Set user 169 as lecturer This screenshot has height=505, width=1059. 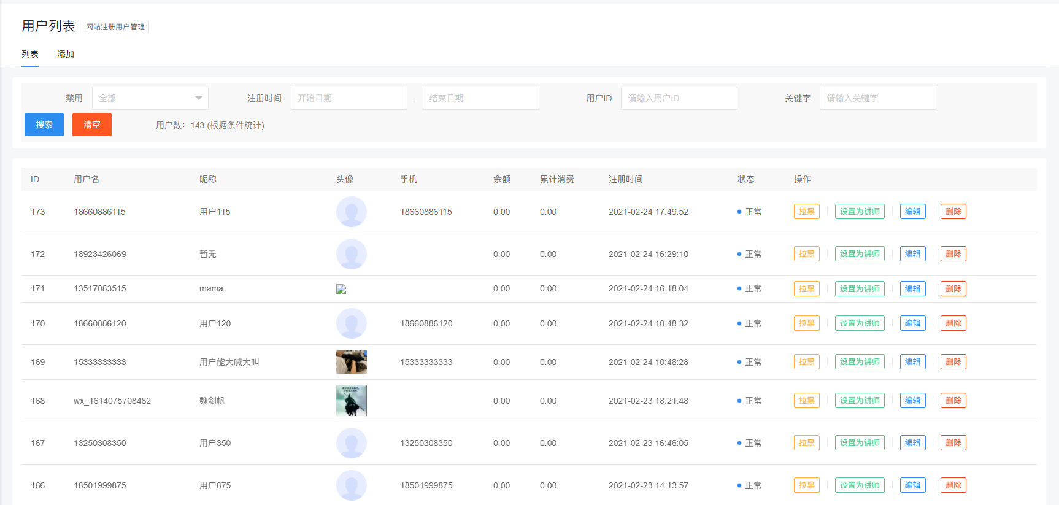pos(860,362)
